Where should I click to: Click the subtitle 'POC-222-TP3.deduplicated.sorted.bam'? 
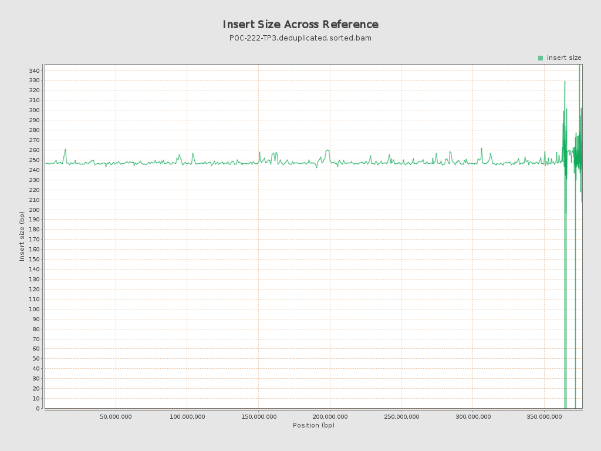tap(300, 38)
